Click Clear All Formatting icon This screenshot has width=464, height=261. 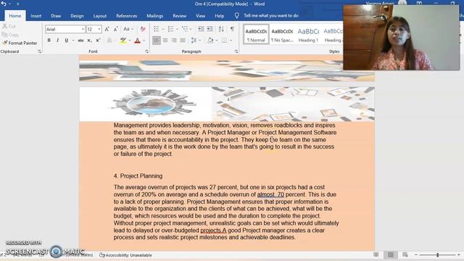point(143,29)
